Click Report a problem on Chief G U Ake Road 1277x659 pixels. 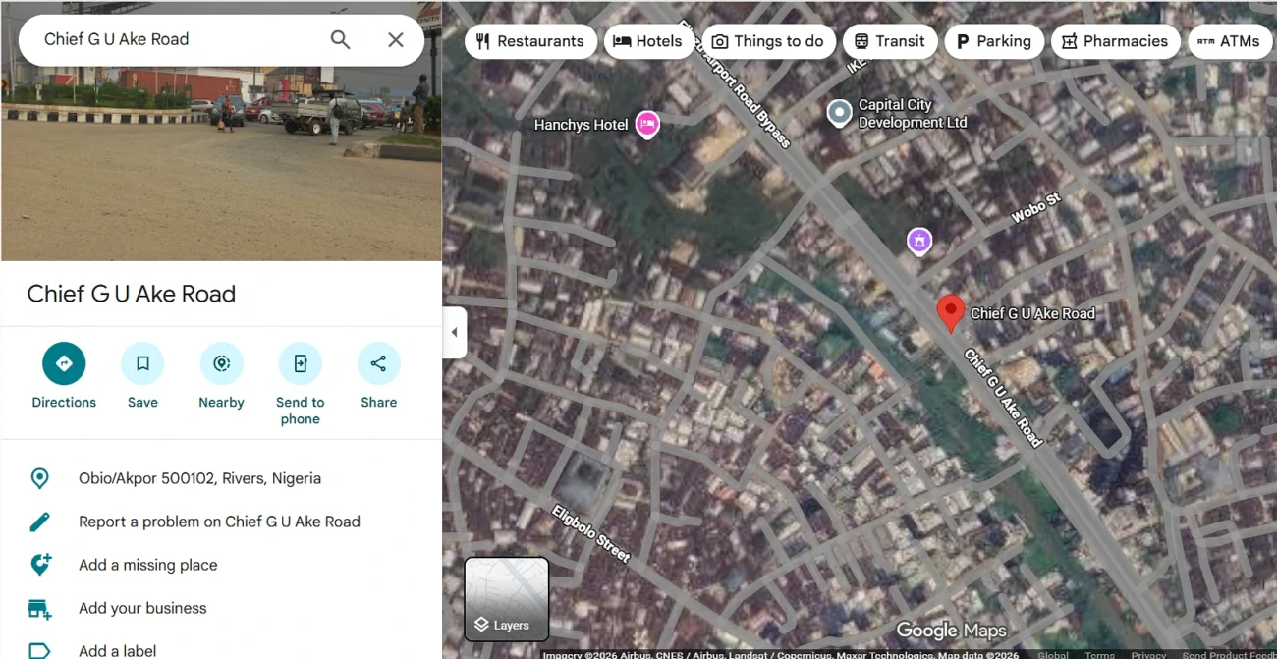coord(221,522)
